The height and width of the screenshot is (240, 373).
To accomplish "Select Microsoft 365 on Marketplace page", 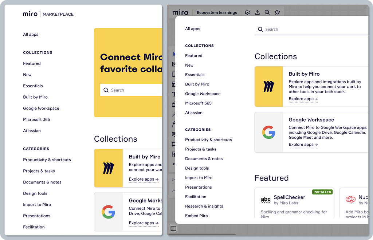I will [36, 119].
